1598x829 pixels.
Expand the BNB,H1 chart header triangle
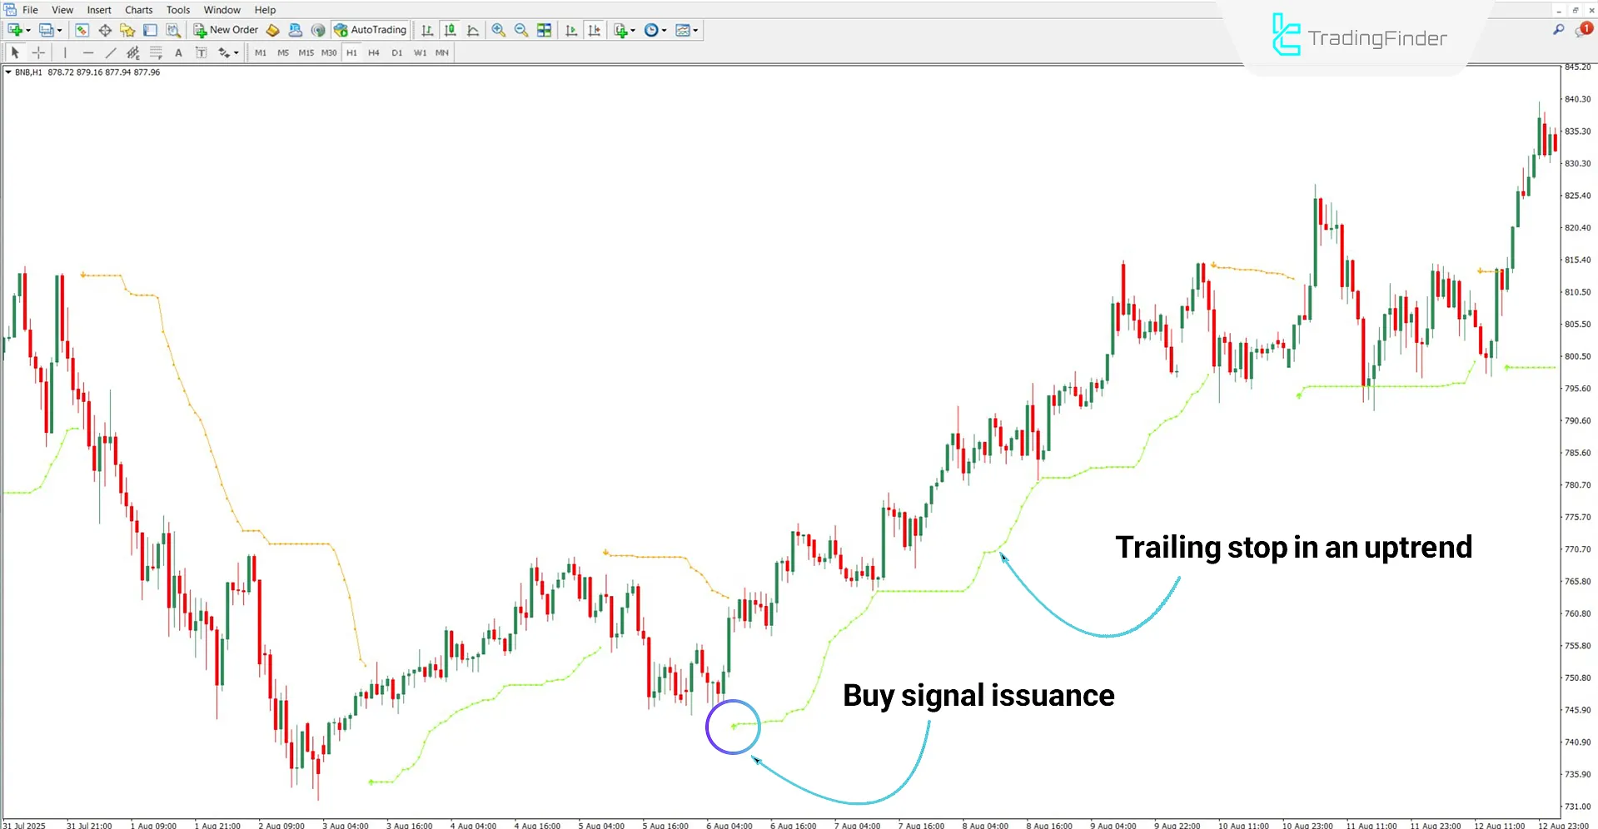click(x=8, y=72)
